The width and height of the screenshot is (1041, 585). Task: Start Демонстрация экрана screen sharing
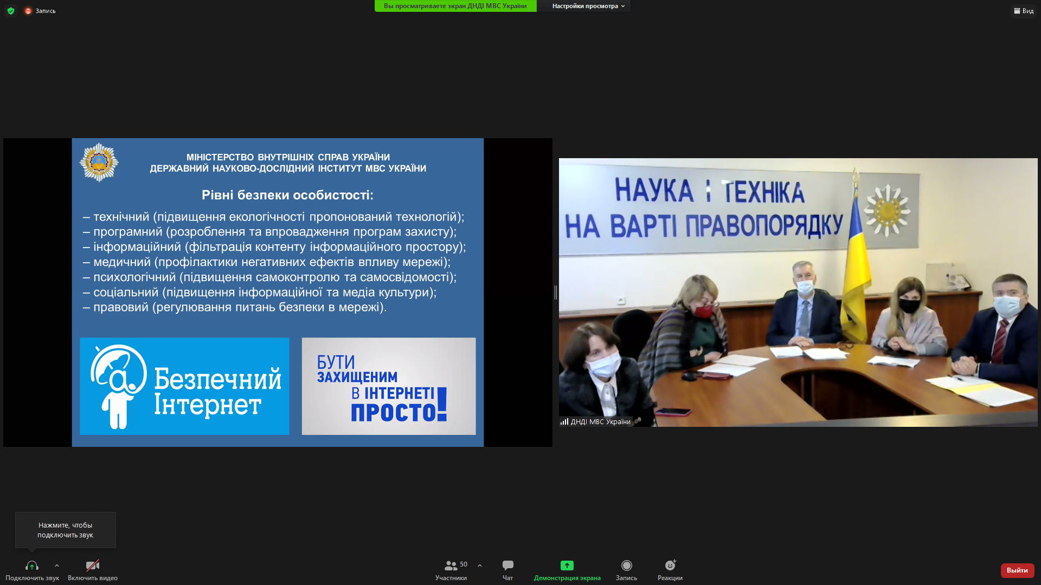point(567,570)
